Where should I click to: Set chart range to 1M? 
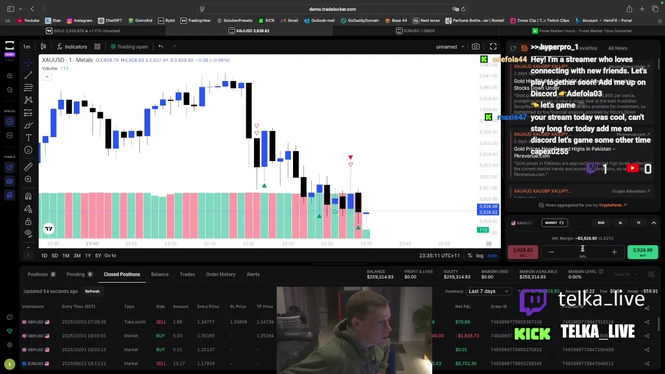pyautogui.click(x=65, y=256)
